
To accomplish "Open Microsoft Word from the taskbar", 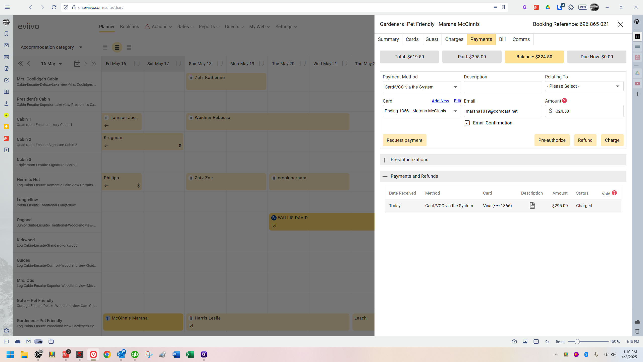I will pyautogui.click(x=176, y=354).
